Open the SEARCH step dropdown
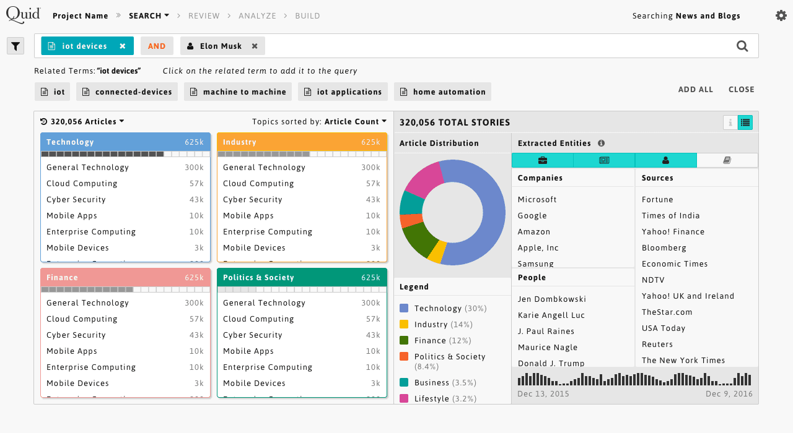 tap(149, 15)
